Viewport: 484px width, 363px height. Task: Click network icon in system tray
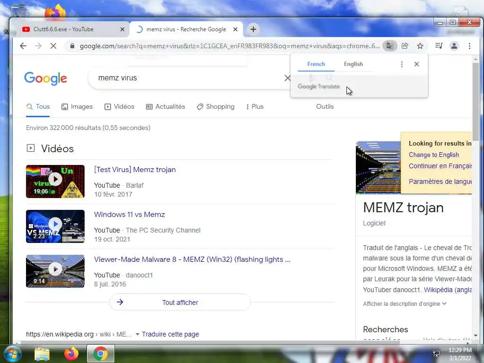[x=436, y=354]
